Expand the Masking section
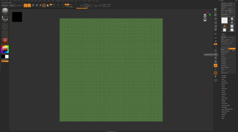Screen dimensions: 238x132 [223, 91]
